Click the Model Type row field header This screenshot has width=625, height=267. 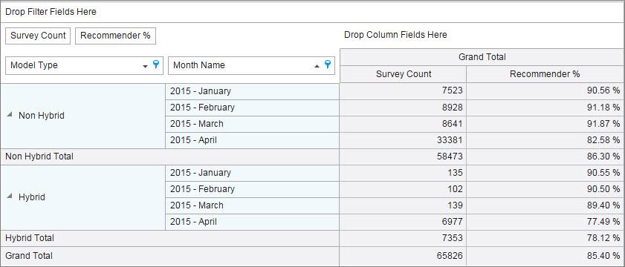84,65
